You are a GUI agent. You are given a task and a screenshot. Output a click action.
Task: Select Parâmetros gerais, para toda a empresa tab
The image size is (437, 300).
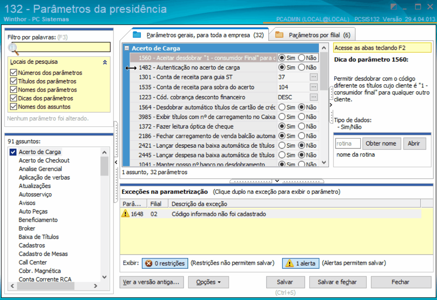coord(198,35)
